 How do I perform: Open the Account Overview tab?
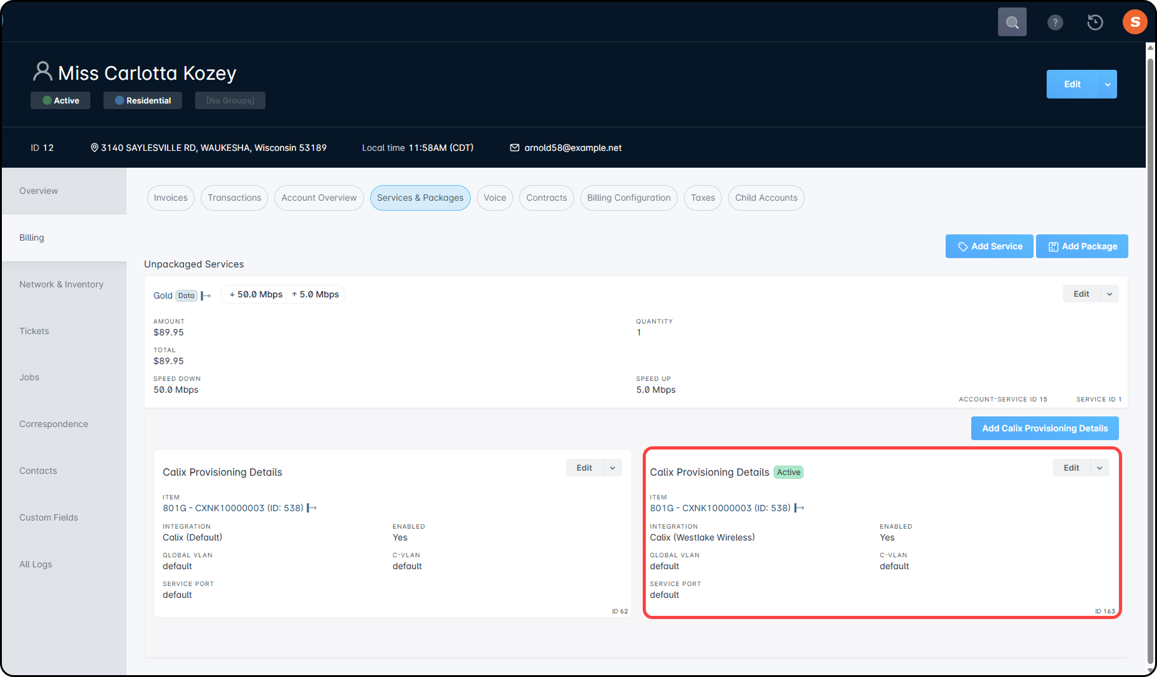(319, 198)
